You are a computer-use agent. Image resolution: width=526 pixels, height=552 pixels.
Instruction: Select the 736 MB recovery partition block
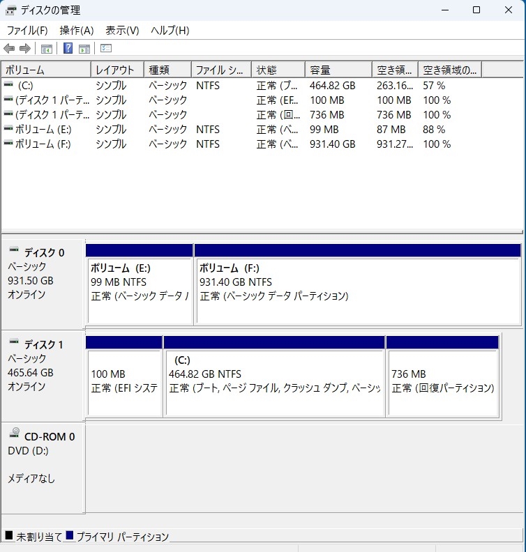pyautogui.click(x=442, y=376)
